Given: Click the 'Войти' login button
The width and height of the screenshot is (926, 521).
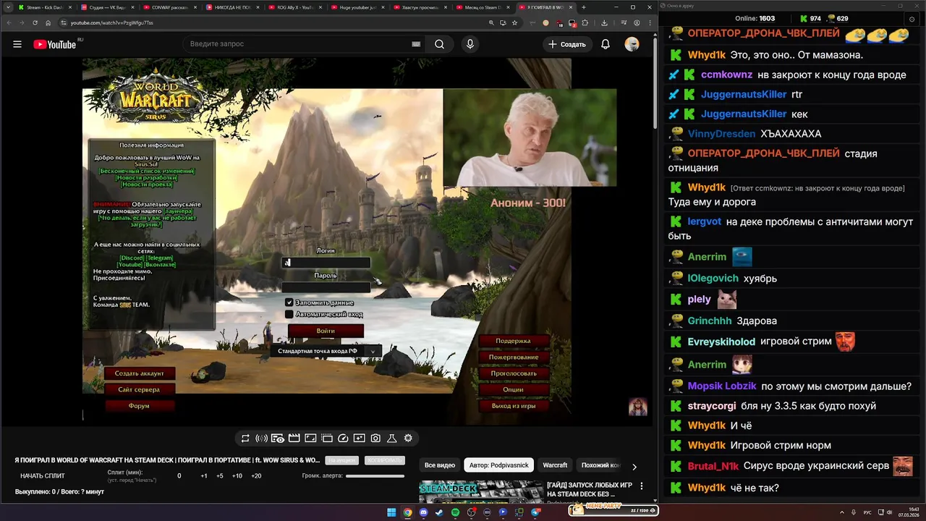Looking at the screenshot, I should [x=326, y=331].
